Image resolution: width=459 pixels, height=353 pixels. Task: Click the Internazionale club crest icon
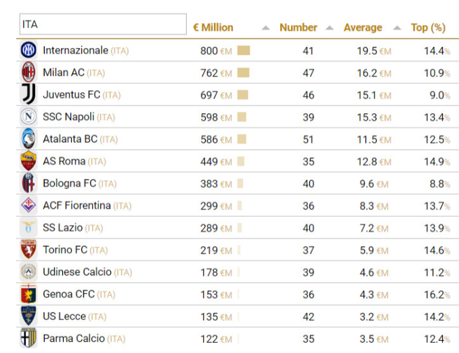[28, 50]
